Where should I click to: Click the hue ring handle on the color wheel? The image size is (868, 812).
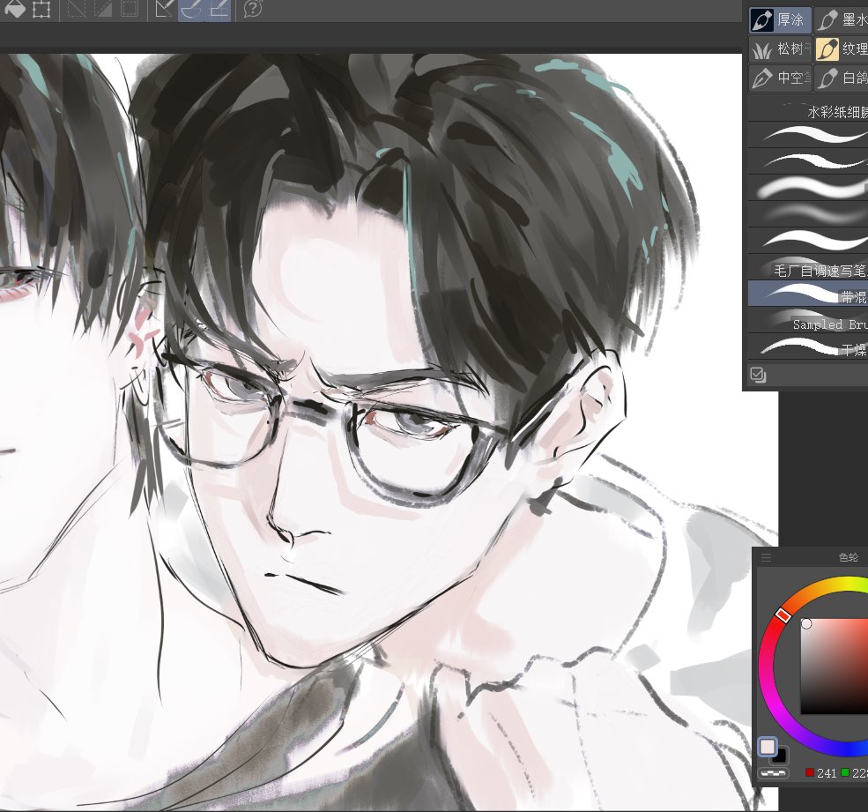(783, 615)
